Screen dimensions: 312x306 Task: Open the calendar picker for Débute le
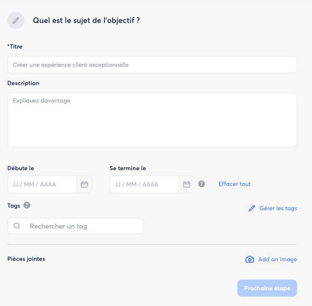[84, 184]
